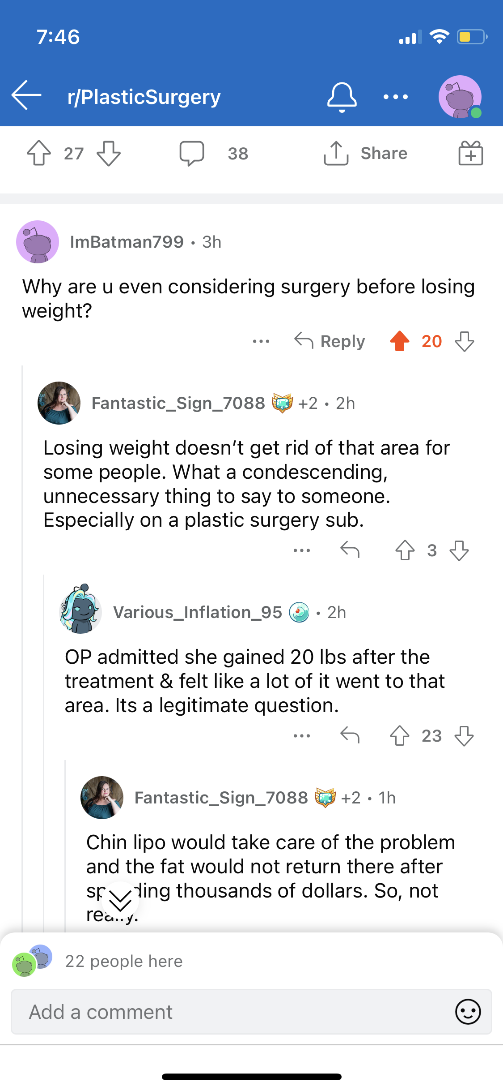Reply arrow on Fantastic_Sign_7088's first comment
The width and height of the screenshot is (503, 1091).
(350, 550)
